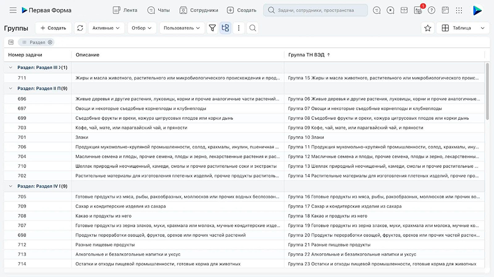The height and width of the screenshot is (277, 494).
Task: Collapse the Раздел II group
Action: click(11, 88)
